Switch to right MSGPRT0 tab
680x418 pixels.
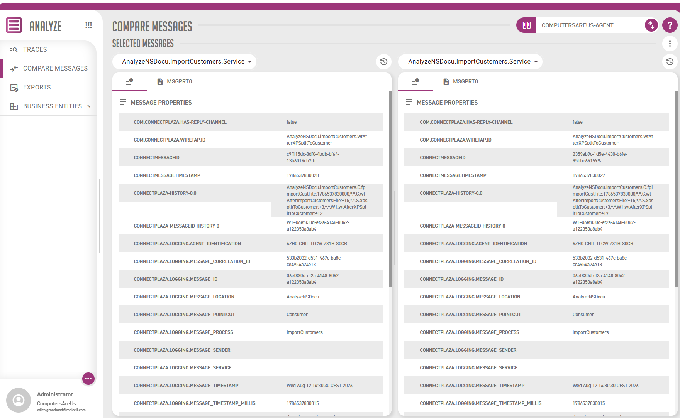461,81
